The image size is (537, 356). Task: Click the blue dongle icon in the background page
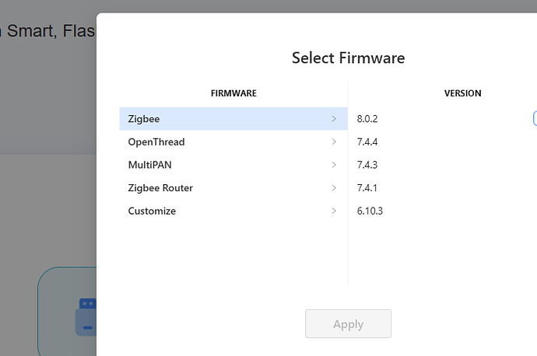(x=86, y=317)
